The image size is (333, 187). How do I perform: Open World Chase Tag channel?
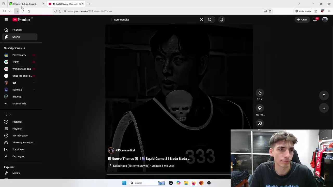(20, 69)
